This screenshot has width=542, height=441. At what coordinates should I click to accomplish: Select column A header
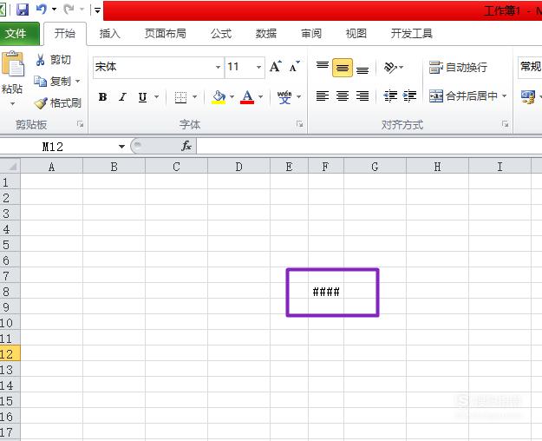(x=51, y=167)
